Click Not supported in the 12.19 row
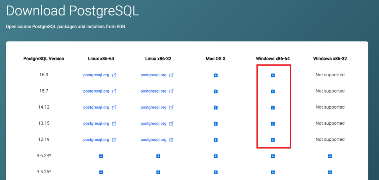Image resolution: width=379 pixels, height=180 pixels. (330, 139)
